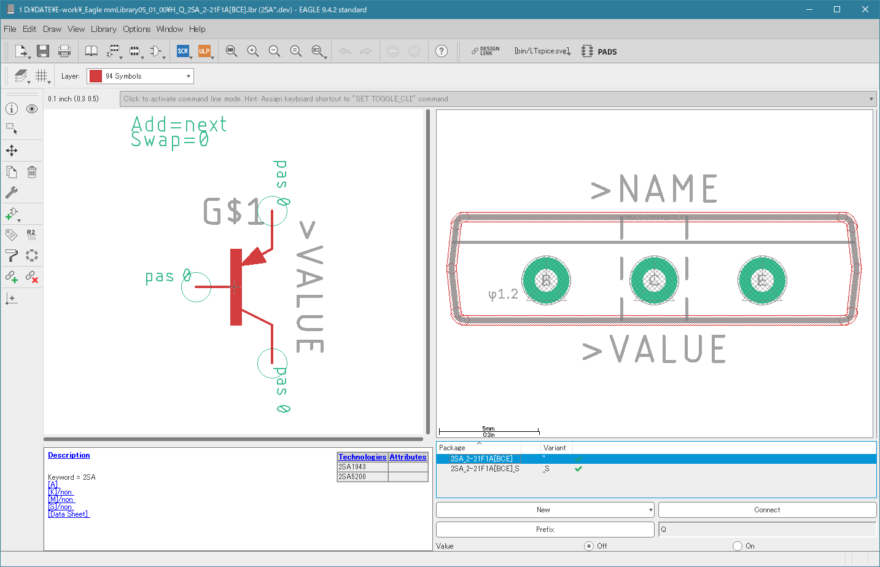The height and width of the screenshot is (567, 880).
Task: Click the Connect button
Action: (767, 510)
